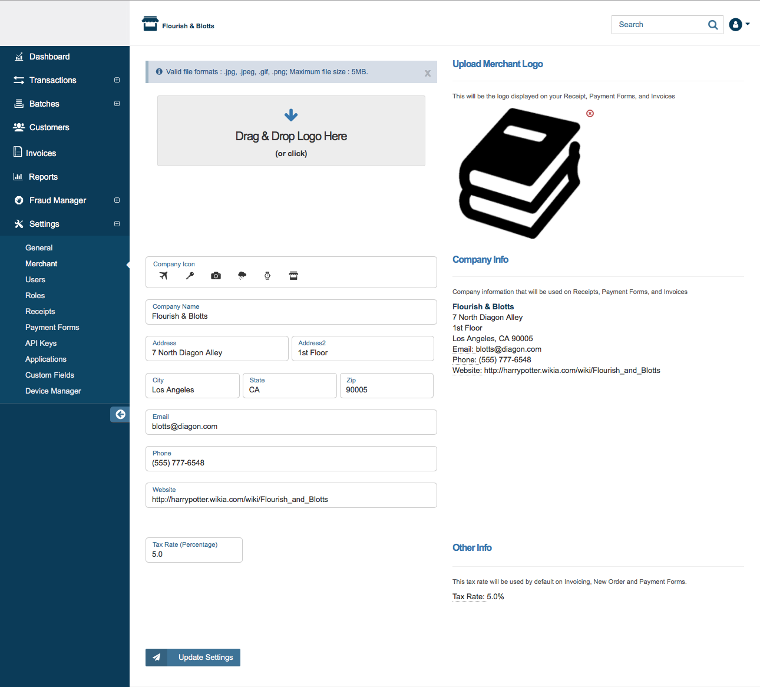Choose the wristwatch company icon
The height and width of the screenshot is (687, 760).
[267, 276]
